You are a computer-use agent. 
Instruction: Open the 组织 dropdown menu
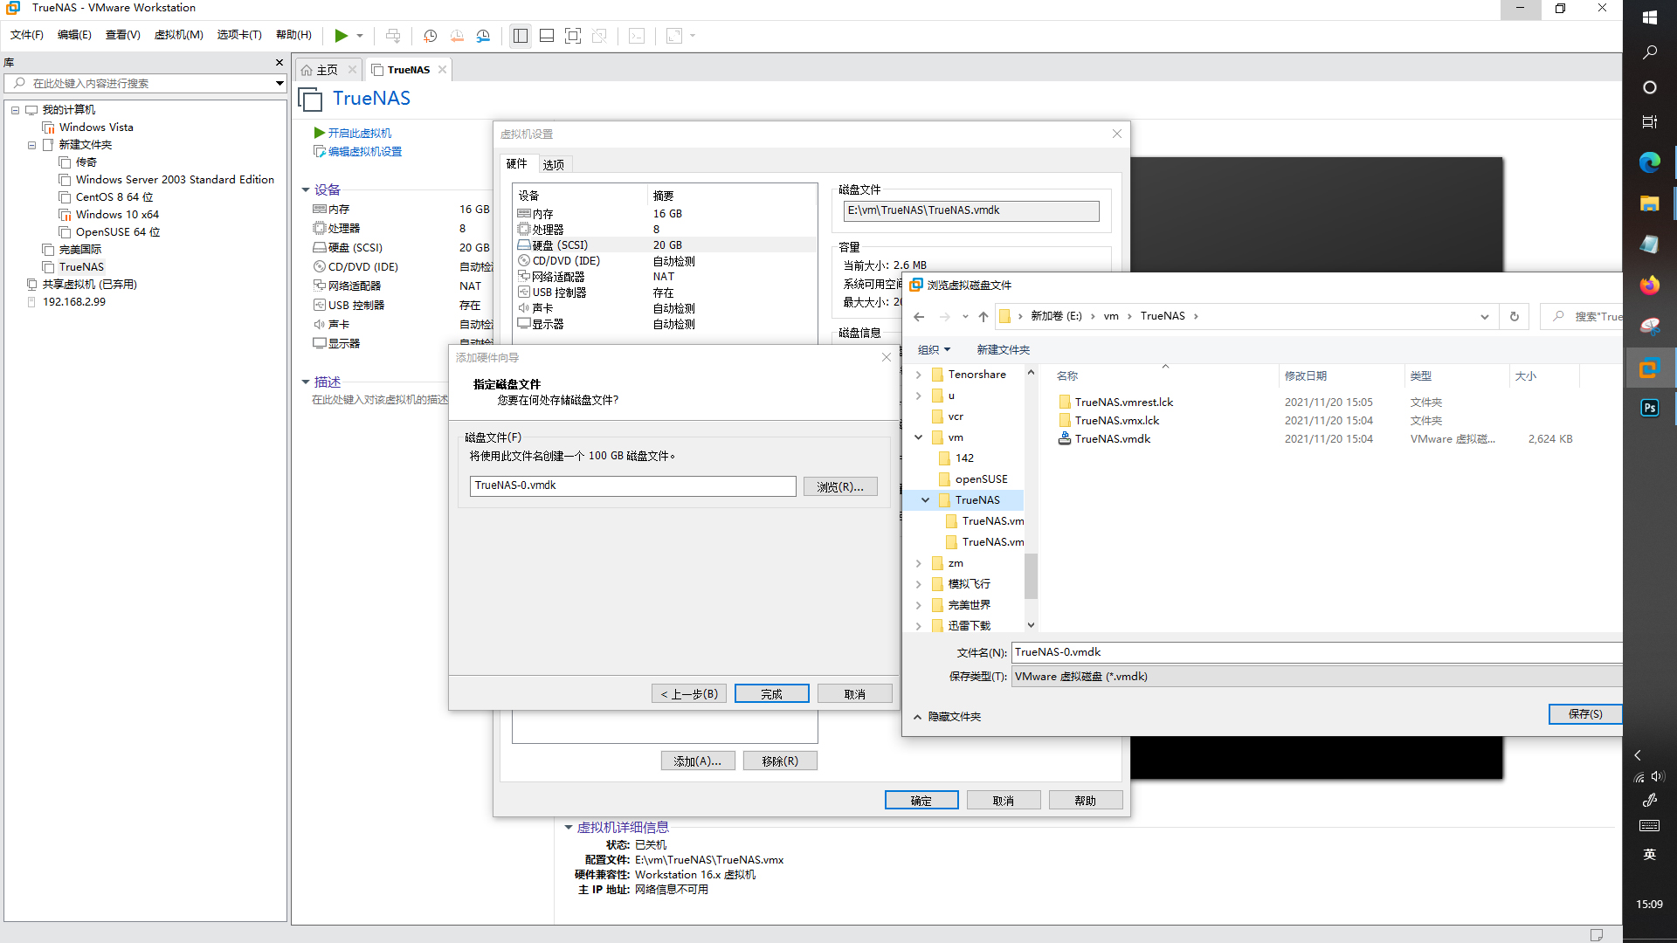tap(934, 350)
